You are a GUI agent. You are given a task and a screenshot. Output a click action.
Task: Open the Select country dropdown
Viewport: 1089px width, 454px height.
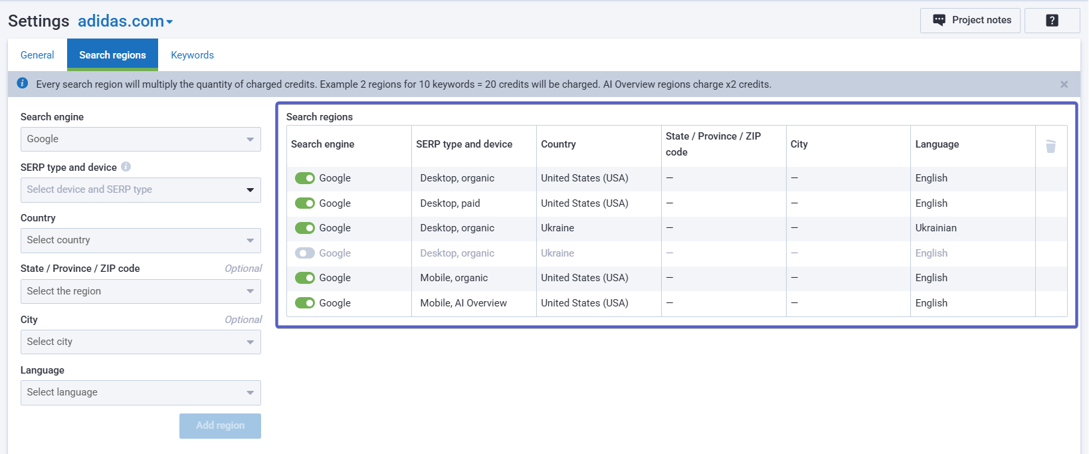point(140,241)
